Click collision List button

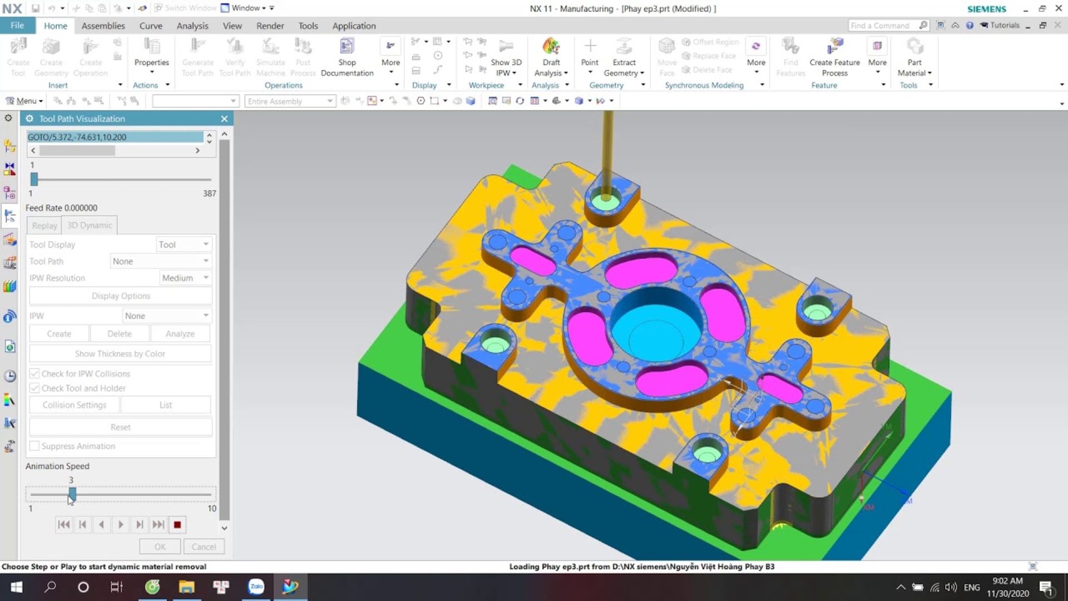coord(166,405)
